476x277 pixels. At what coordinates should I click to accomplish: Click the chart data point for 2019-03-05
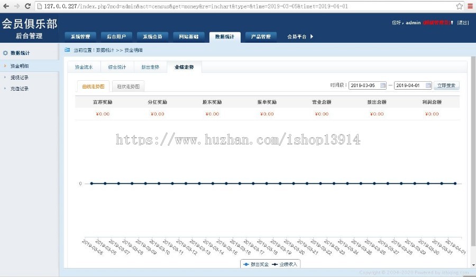pos(91,184)
